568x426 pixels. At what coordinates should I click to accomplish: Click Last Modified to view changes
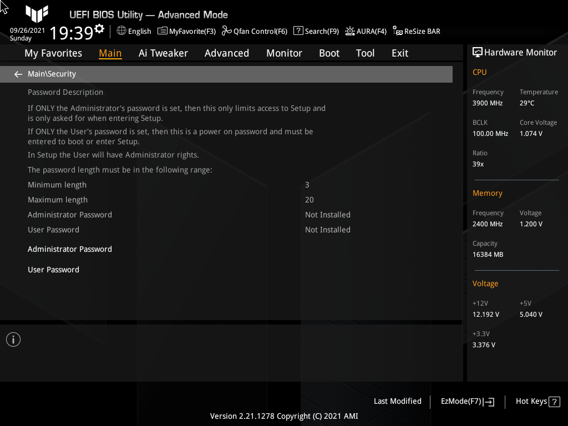397,401
